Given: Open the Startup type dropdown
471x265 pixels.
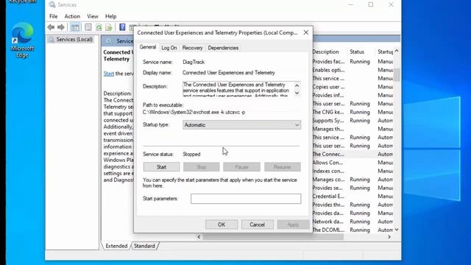Looking at the screenshot, I should pyautogui.click(x=242, y=124).
